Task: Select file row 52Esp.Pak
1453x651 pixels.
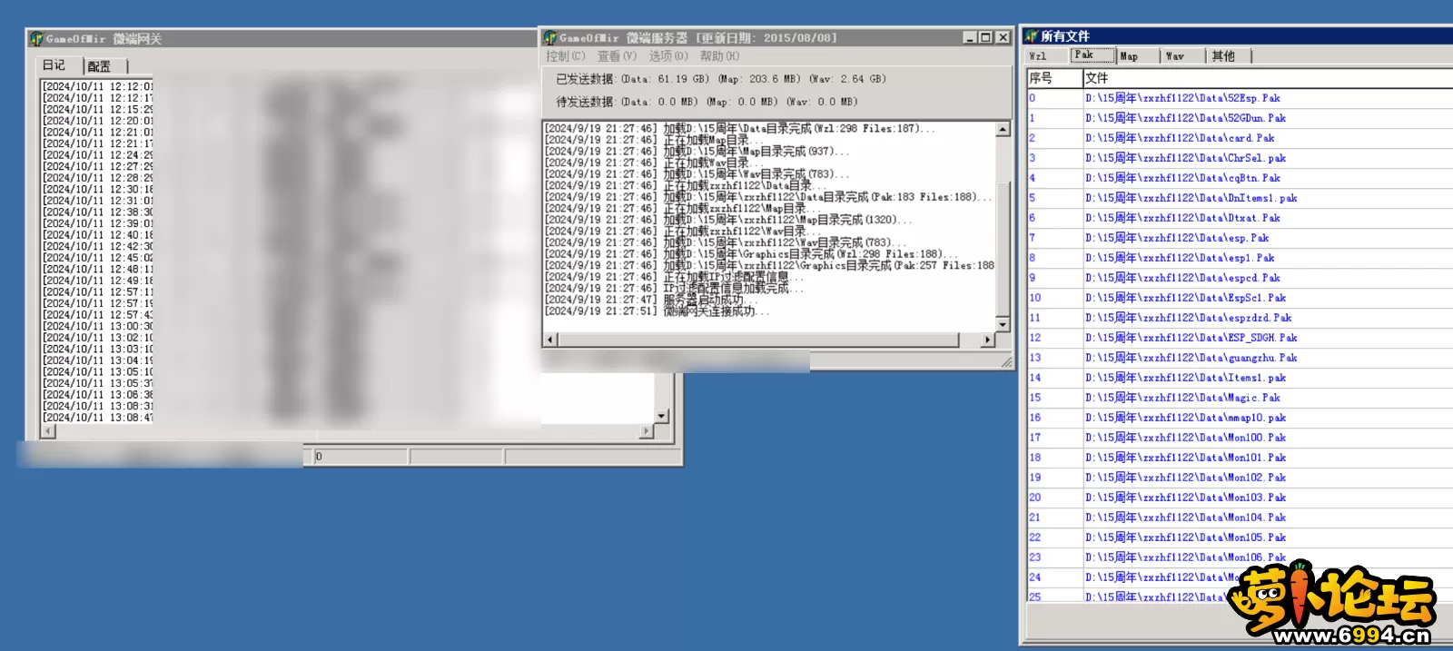Action: [1240, 98]
